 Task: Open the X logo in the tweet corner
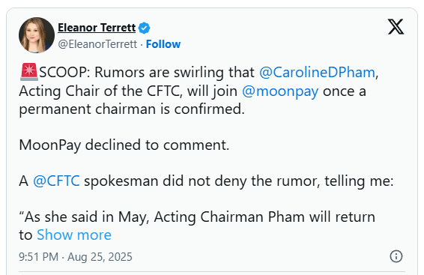396,27
